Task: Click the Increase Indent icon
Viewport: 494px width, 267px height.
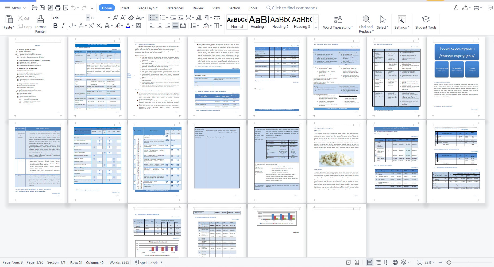Action: [x=181, y=18]
